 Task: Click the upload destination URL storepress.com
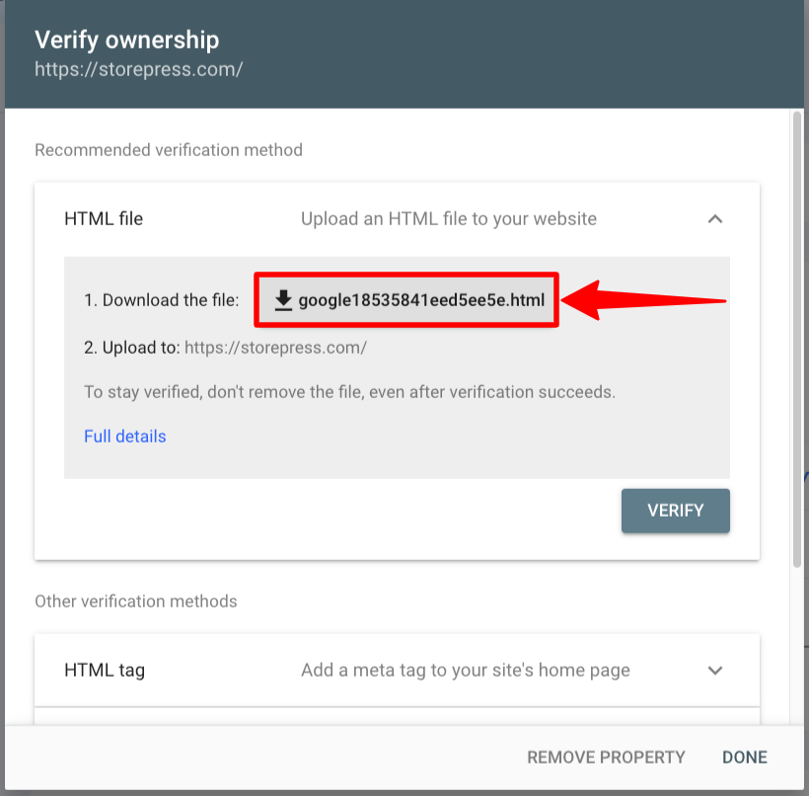(275, 348)
